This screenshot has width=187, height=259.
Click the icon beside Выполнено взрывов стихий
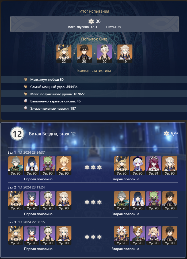pyautogui.click(x=25, y=101)
